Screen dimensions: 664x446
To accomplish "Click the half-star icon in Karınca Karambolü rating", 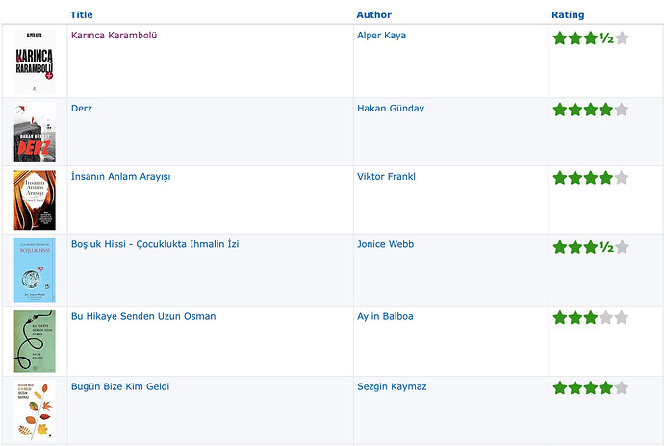I will (606, 38).
